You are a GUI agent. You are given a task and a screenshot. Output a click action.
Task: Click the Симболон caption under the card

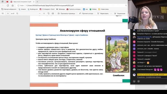coord(118,75)
